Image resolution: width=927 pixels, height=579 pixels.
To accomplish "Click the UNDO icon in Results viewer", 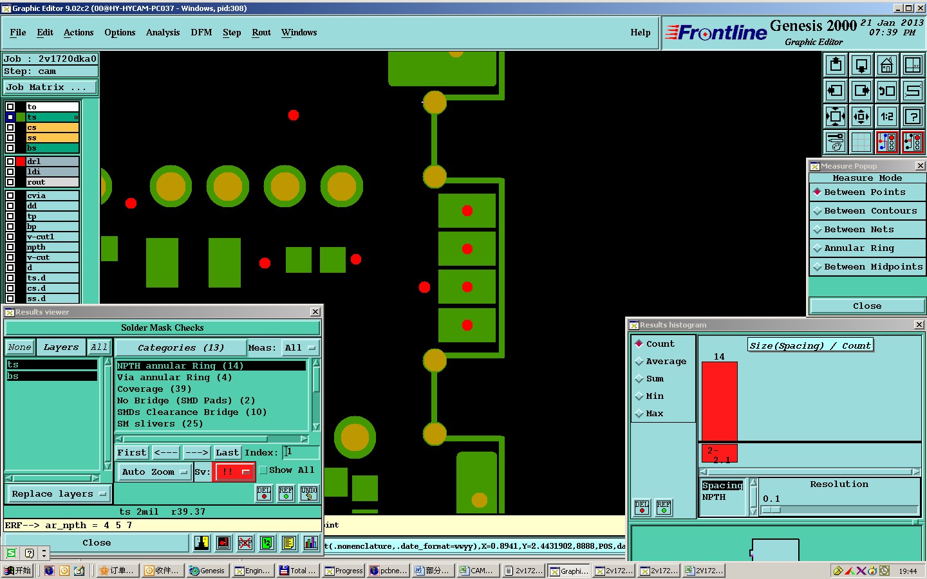I will coord(309,493).
